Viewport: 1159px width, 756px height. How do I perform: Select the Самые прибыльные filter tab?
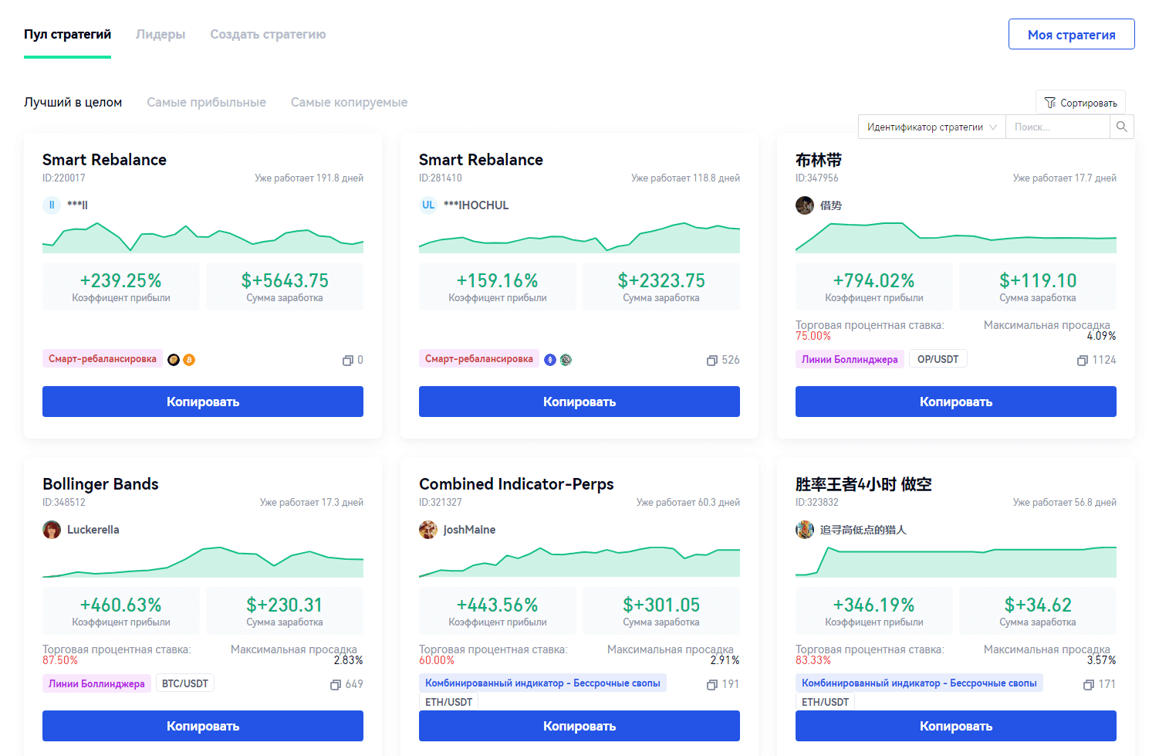pos(206,103)
